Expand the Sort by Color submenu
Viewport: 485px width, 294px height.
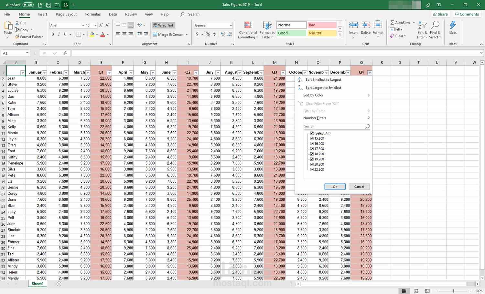(333, 95)
